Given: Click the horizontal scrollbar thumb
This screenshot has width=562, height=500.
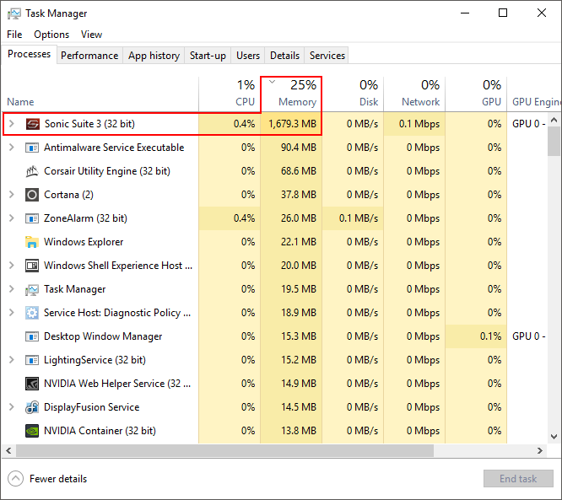Looking at the screenshot, I should coord(224,450).
